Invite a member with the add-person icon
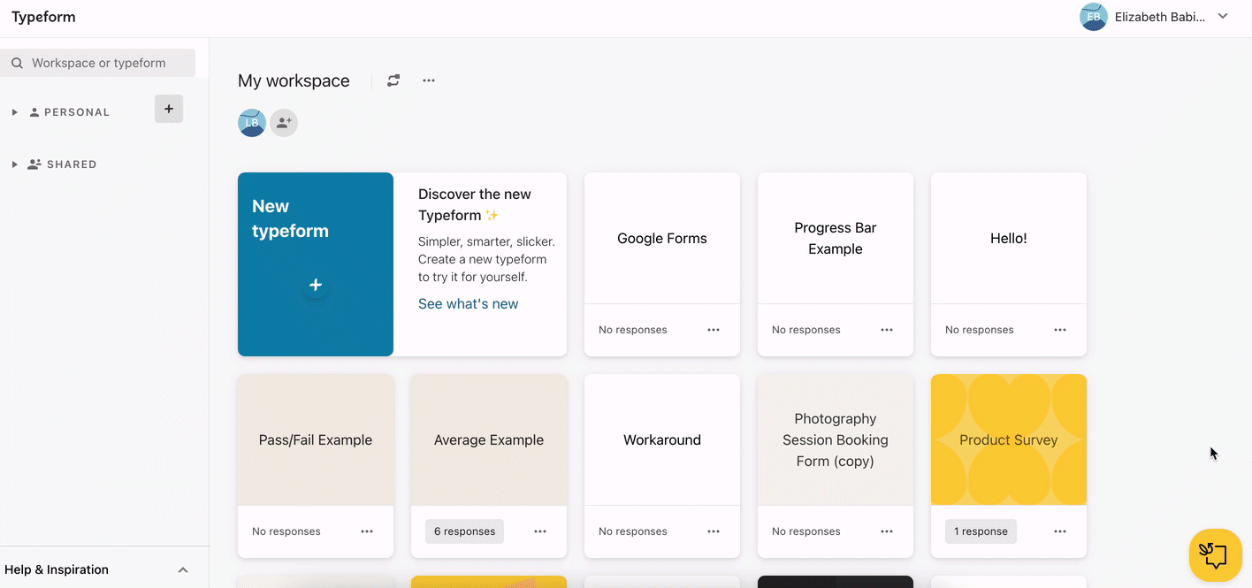The width and height of the screenshot is (1252, 588). [284, 123]
